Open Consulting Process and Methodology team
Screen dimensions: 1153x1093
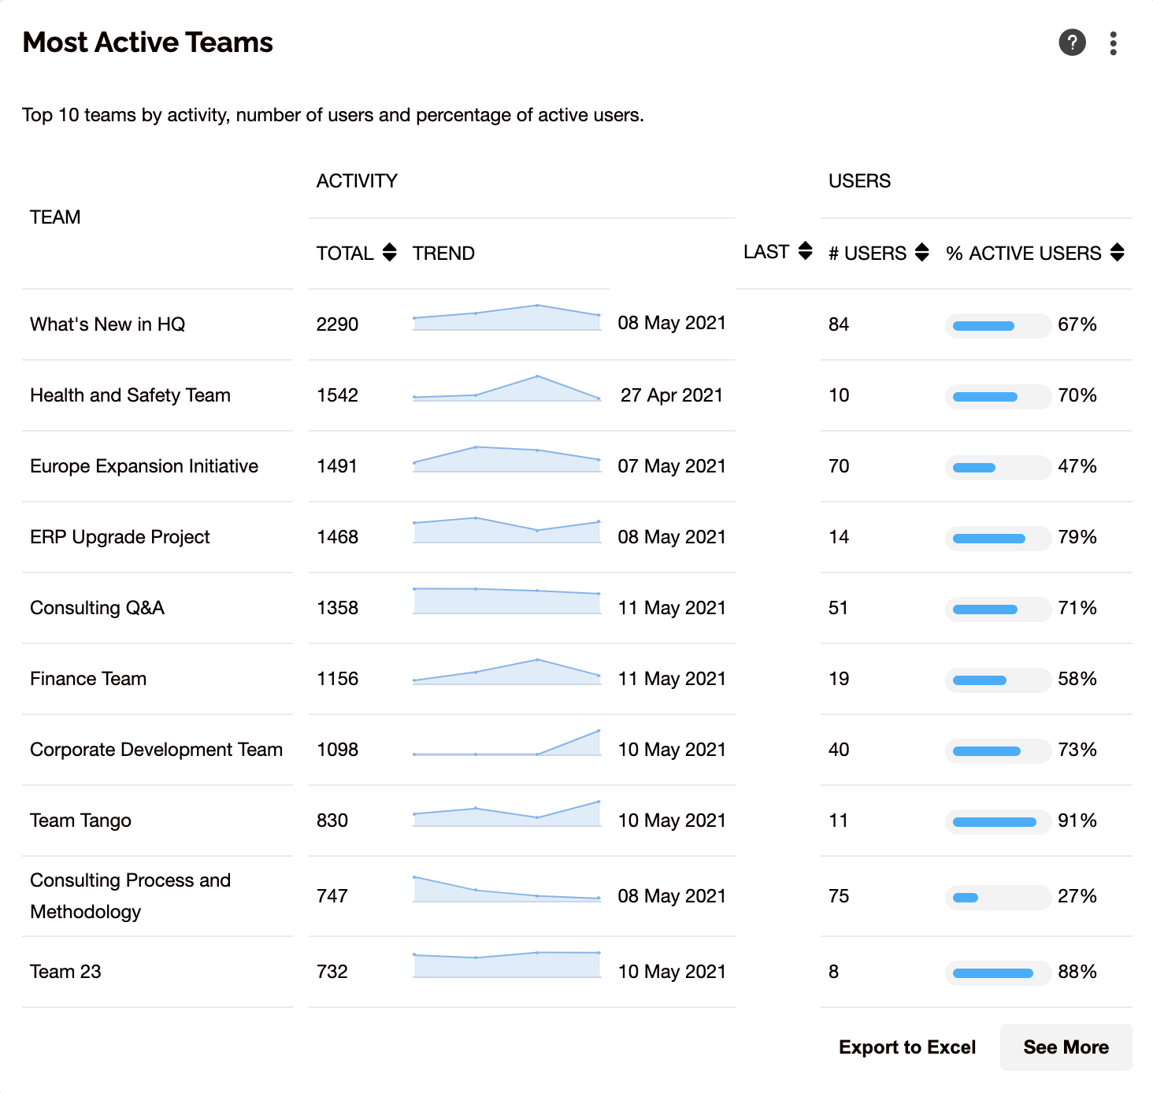131,896
